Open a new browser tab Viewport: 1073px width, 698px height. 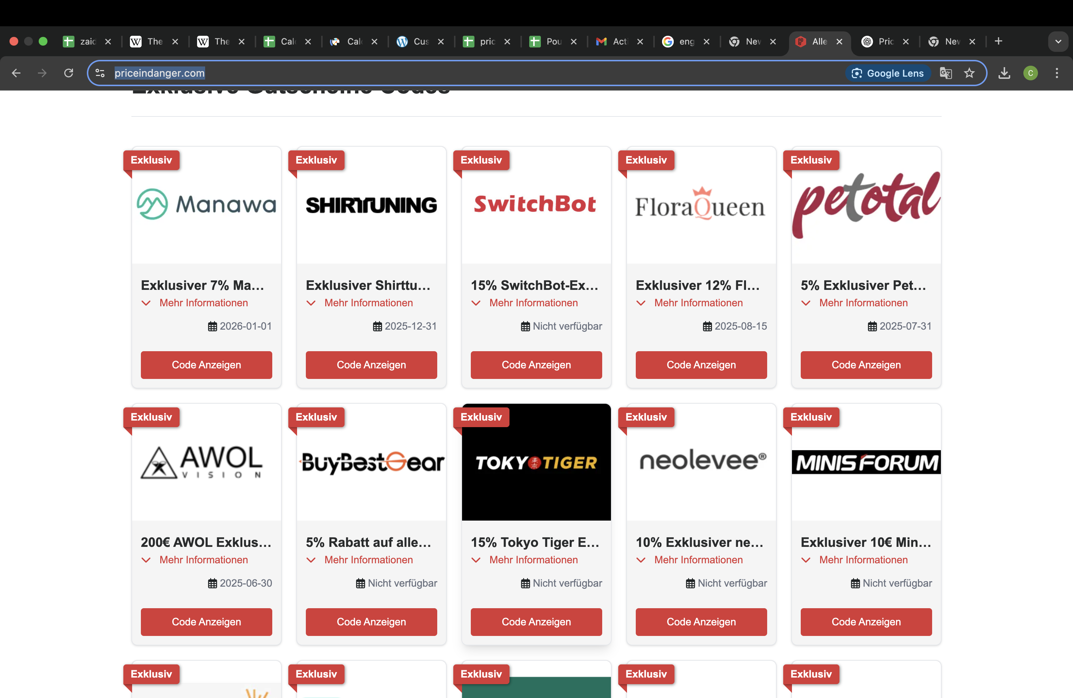[999, 42]
